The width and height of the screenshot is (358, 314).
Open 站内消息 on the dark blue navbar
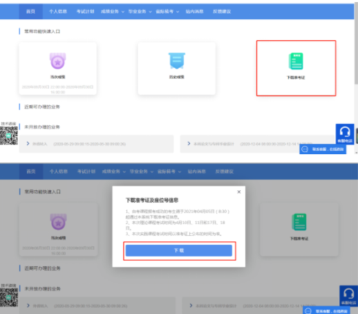(197, 172)
